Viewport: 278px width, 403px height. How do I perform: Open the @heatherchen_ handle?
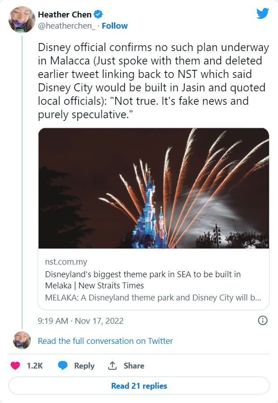pos(67,26)
